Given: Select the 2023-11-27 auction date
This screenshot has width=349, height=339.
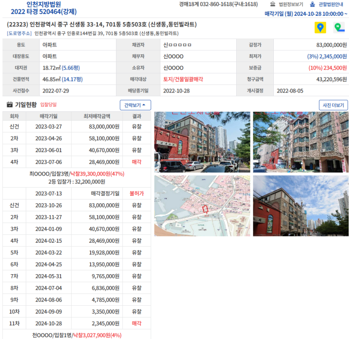Looking at the screenshot, I should click(48, 217).
